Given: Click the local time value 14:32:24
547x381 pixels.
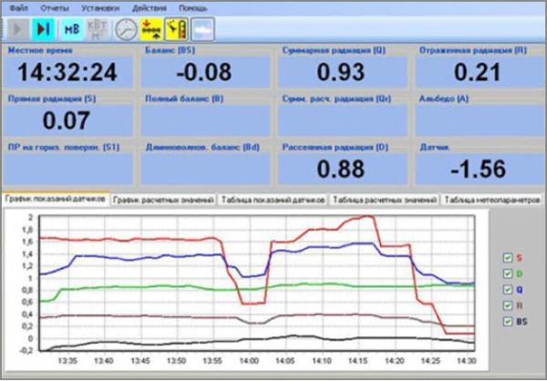Looking at the screenshot, I should pyautogui.click(x=67, y=72).
